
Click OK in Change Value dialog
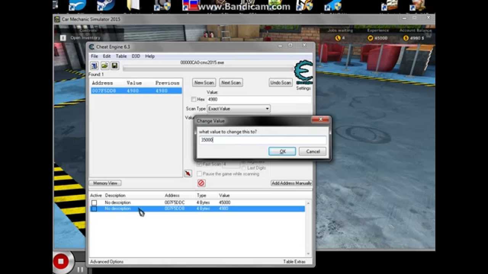[x=282, y=151]
